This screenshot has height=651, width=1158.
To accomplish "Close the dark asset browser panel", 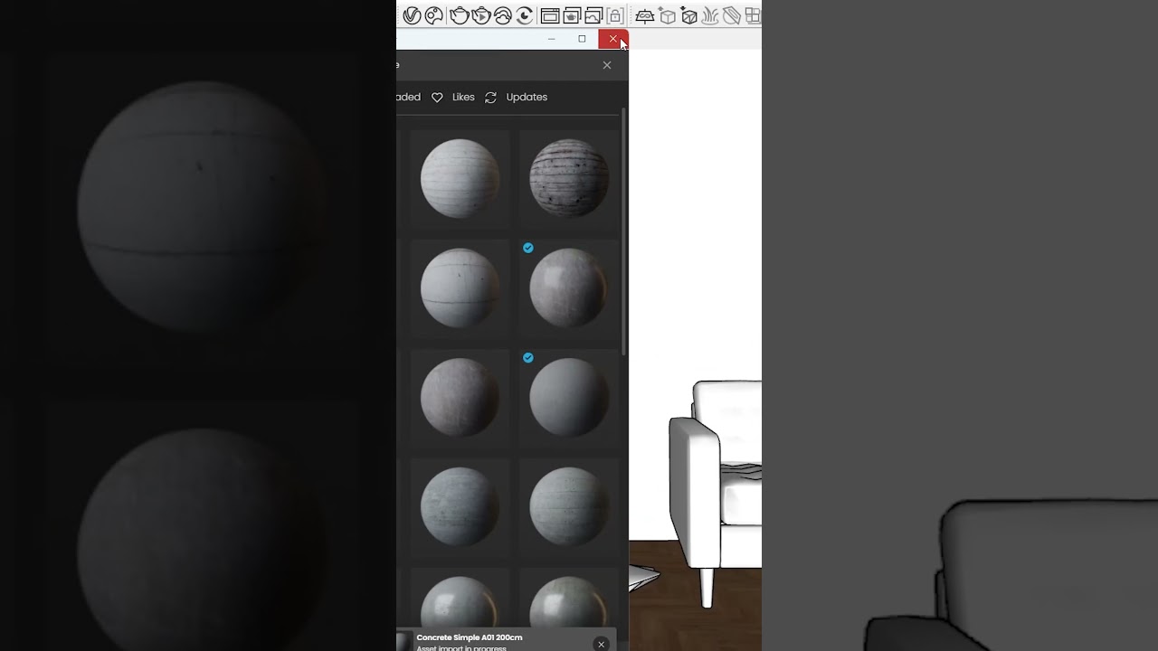I will point(607,65).
